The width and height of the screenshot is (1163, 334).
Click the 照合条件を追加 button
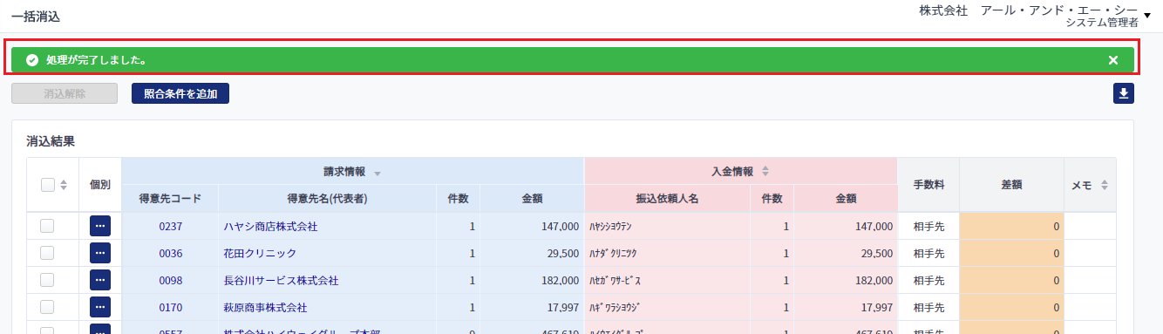coord(180,93)
